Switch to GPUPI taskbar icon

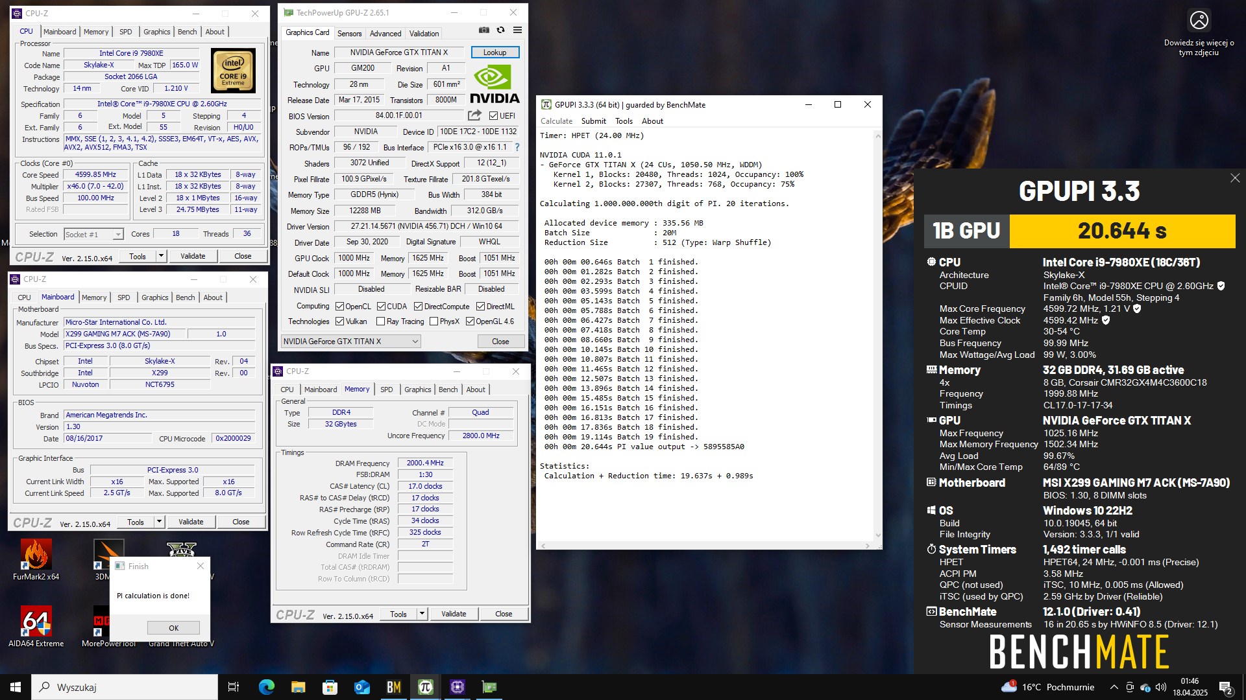[x=425, y=687]
